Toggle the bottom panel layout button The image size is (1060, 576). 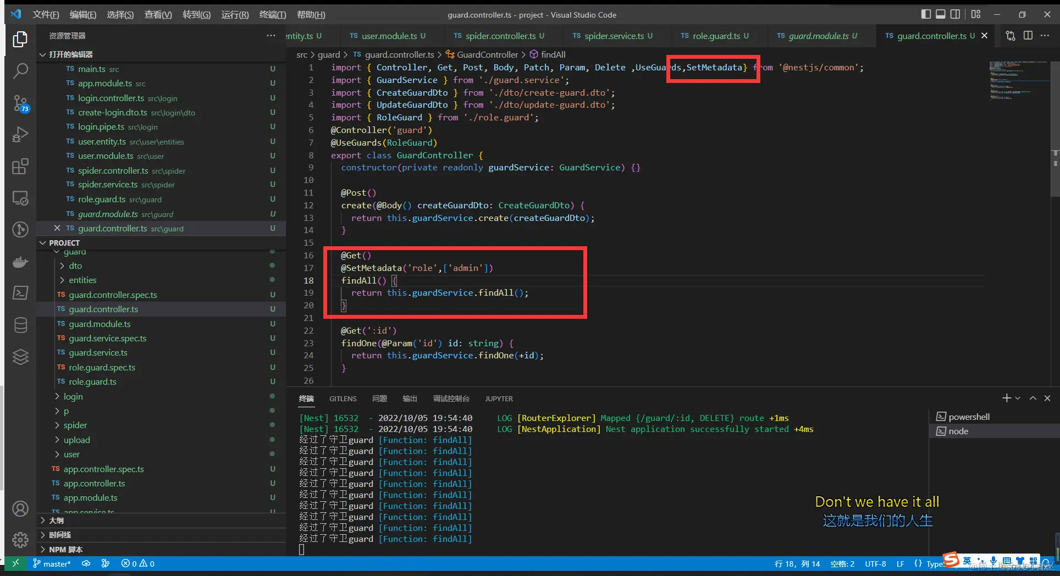[941, 14]
